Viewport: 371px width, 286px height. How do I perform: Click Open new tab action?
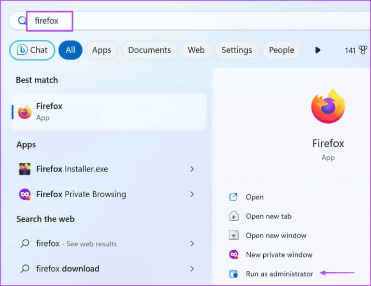[x=269, y=216]
